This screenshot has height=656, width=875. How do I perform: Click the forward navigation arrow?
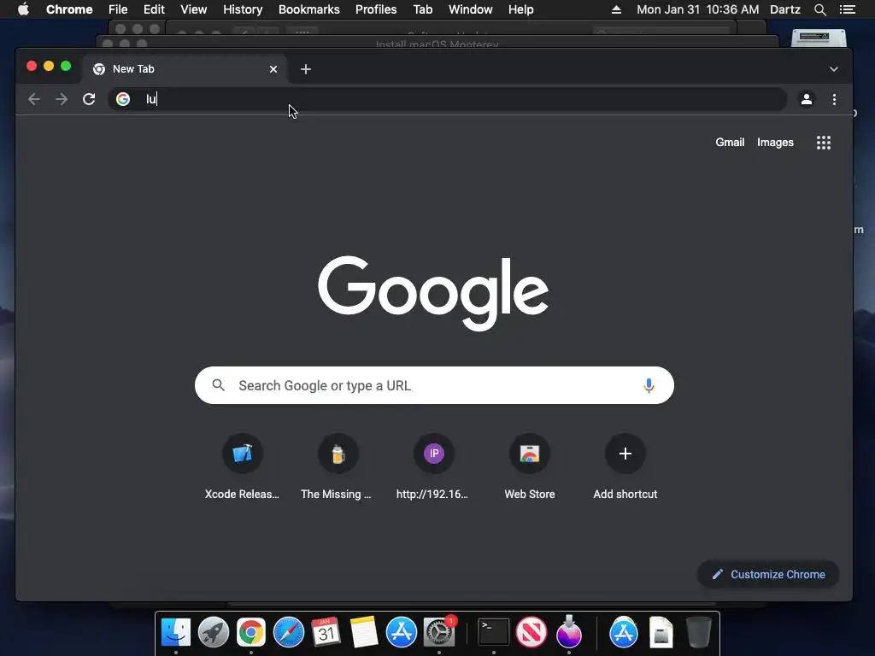tap(62, 99)
